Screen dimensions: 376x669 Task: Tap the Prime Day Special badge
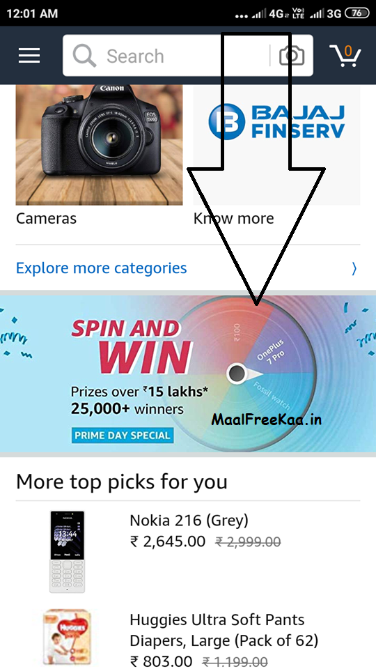pyautogui.click(x=122, y=436)
